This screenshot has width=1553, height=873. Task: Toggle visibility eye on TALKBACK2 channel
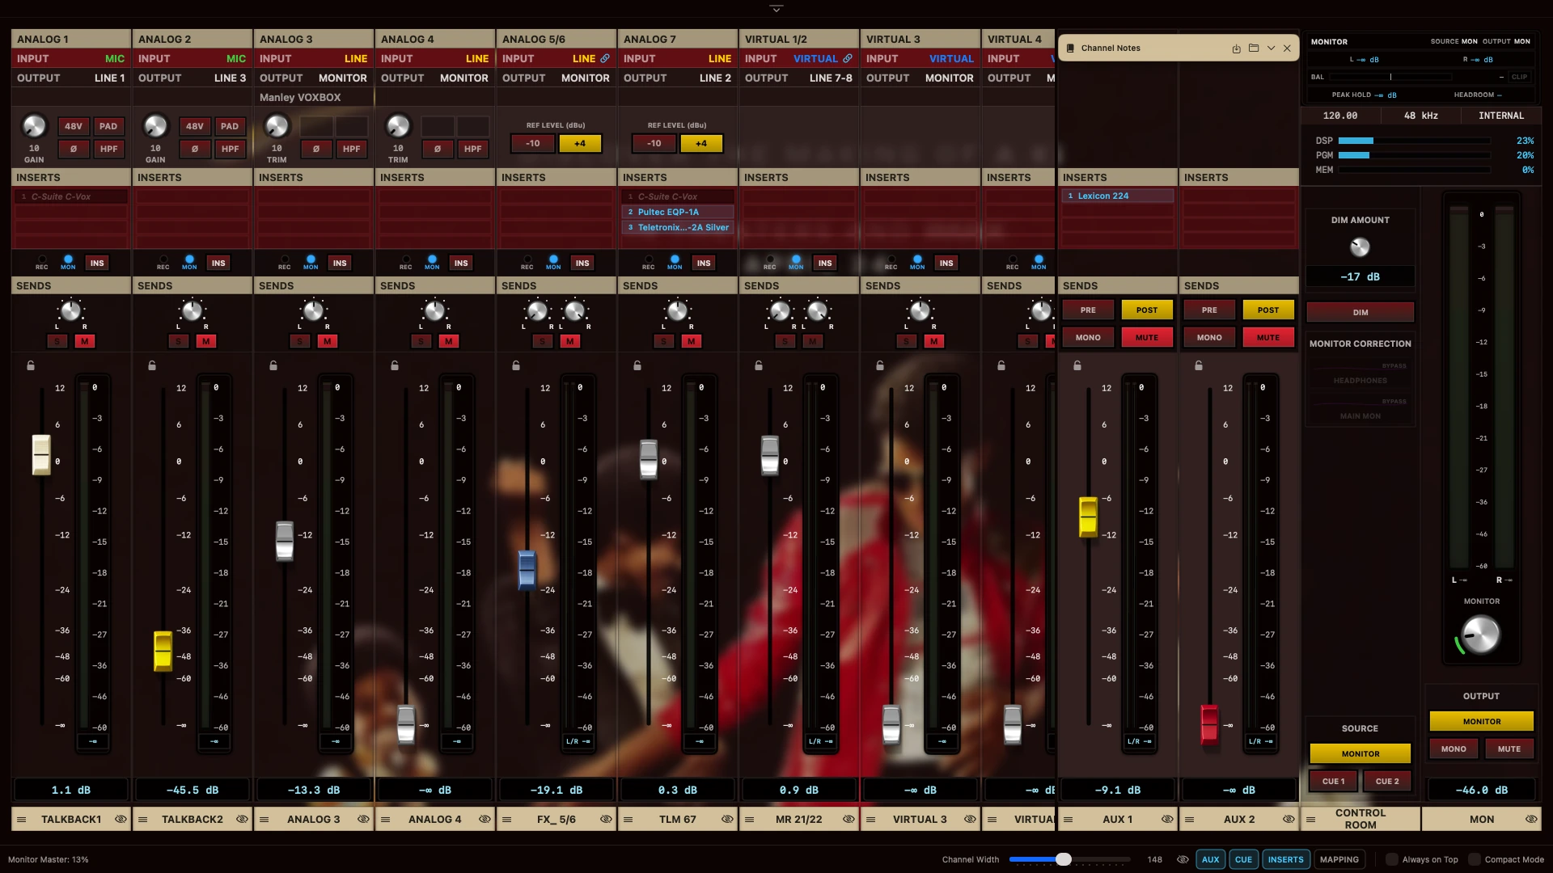point(242,820)
